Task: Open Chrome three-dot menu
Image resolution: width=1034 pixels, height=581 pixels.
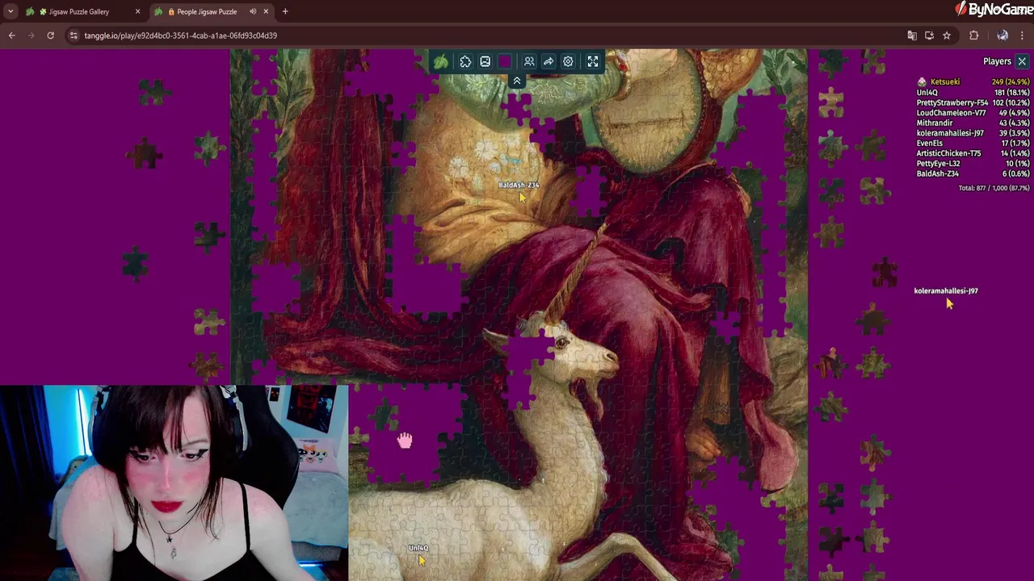Action: coord(1022,36)
